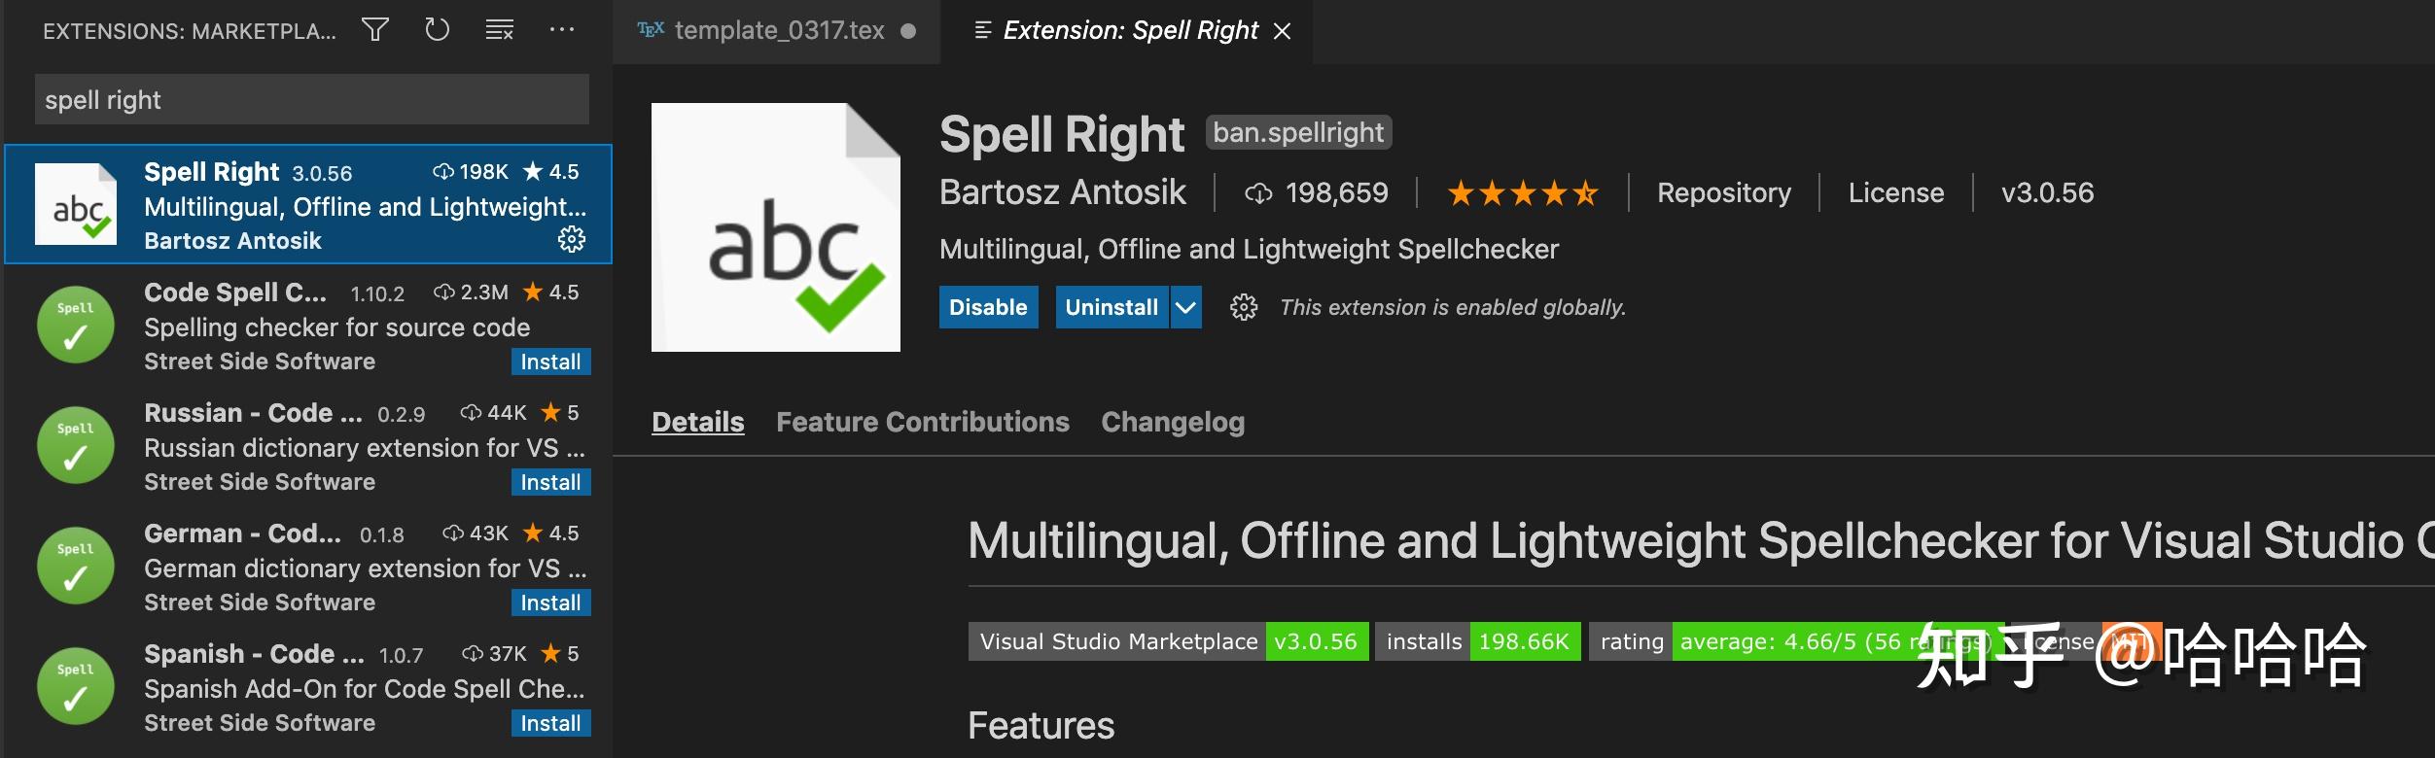The width and height of the screenshot is (2435, 758).
Task: Click 2.3M downloads on Code Spell Checker
Action: point(471,293)
